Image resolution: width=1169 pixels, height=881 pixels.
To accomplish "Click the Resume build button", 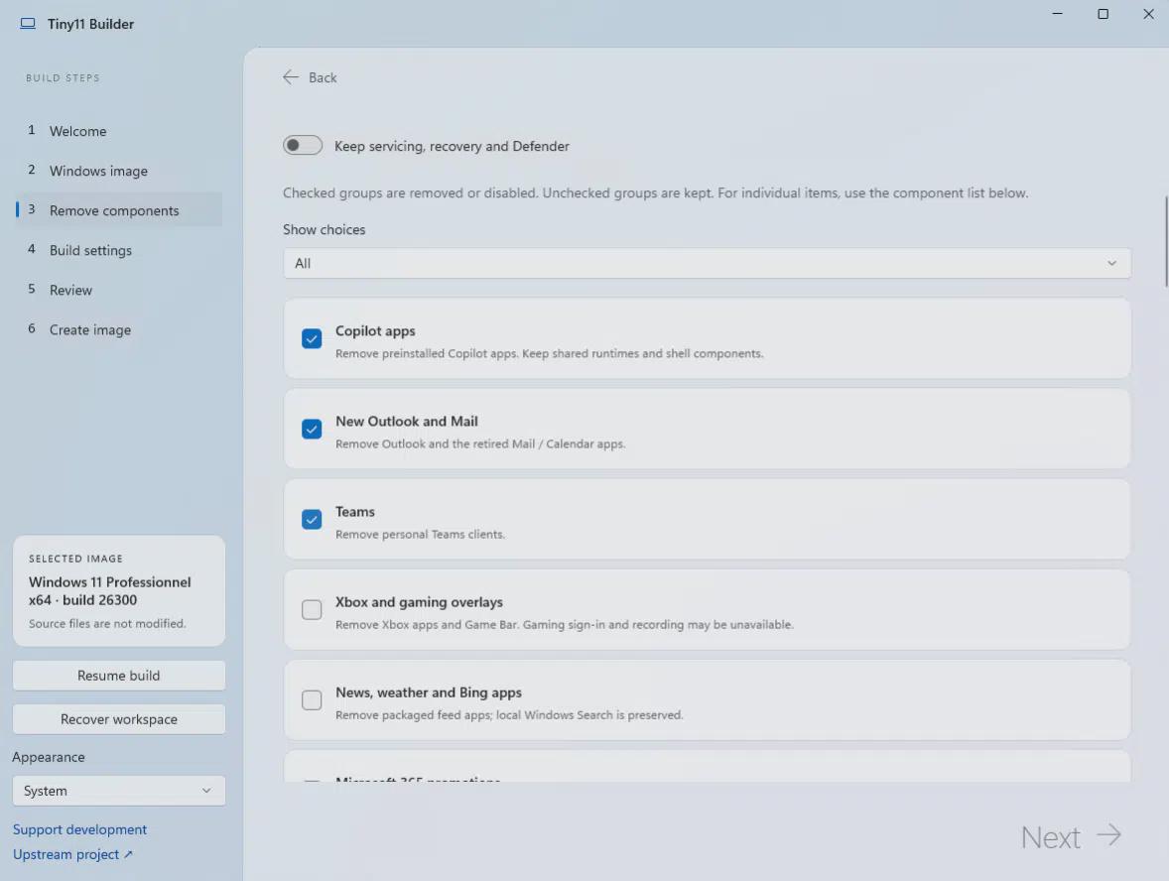I will pyautogui.click(x=118, y=676).
